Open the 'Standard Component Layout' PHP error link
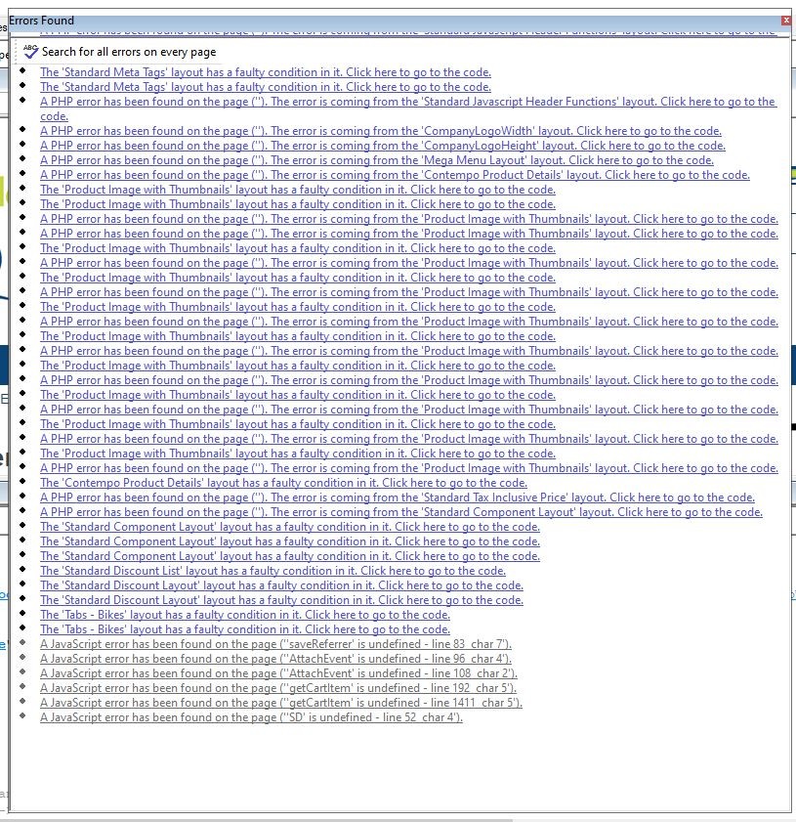 click(x=401, y=512)
